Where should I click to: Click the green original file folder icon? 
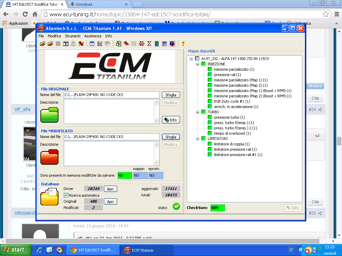click(x=49, y=115)
